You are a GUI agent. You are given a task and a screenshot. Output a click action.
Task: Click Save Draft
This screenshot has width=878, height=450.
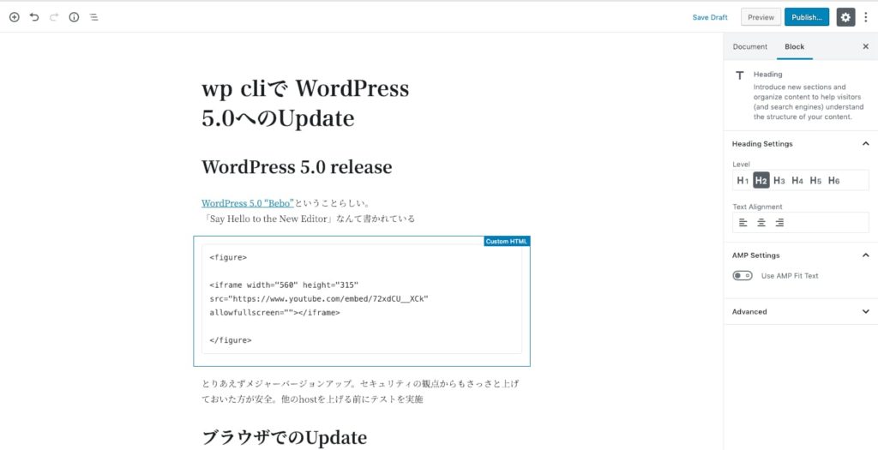(709, 17)
